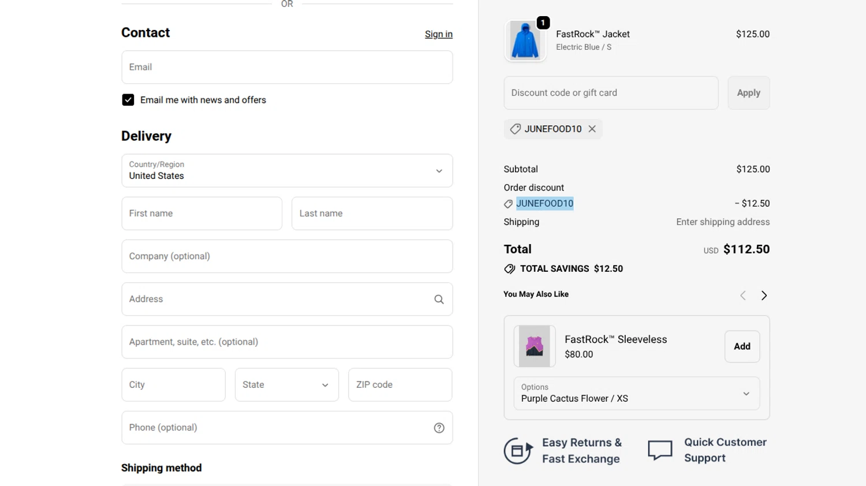Click the Electric Blue / S variant text
The image size is (866, 486).
(584, 47)
